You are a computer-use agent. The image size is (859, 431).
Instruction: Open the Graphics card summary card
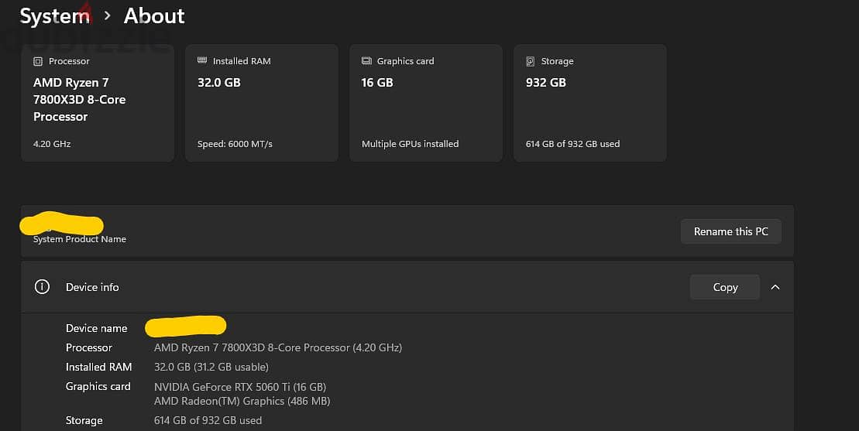426,103
